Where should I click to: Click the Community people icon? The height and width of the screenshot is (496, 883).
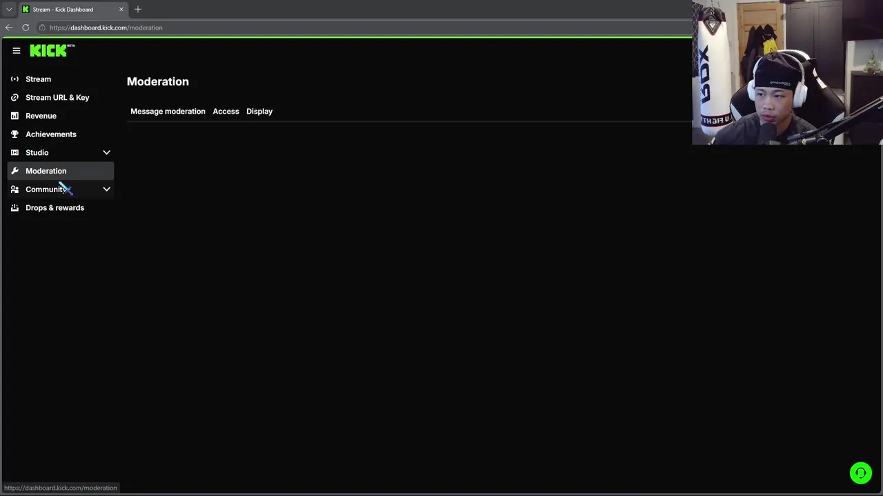14,189
